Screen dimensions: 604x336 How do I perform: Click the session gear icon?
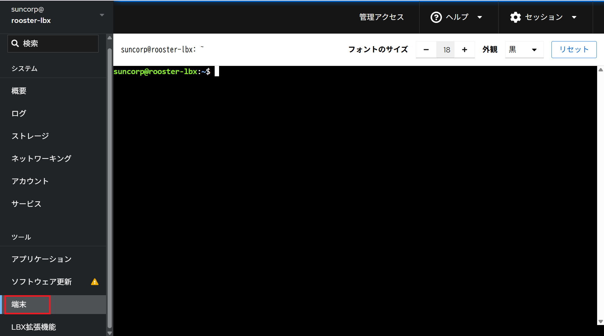[x=515, y=17]
